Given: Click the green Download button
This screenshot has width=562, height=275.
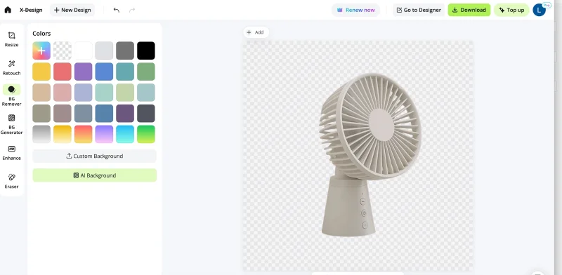Looking at the screenshot, I should 469,10.
